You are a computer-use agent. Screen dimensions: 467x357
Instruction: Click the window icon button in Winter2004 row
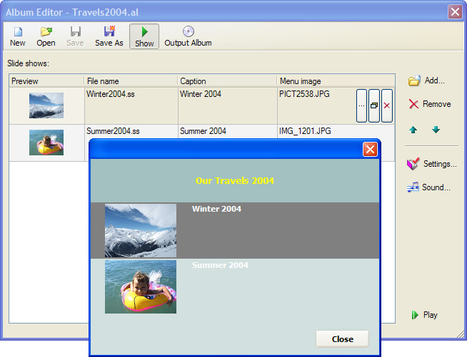point(374,105)
